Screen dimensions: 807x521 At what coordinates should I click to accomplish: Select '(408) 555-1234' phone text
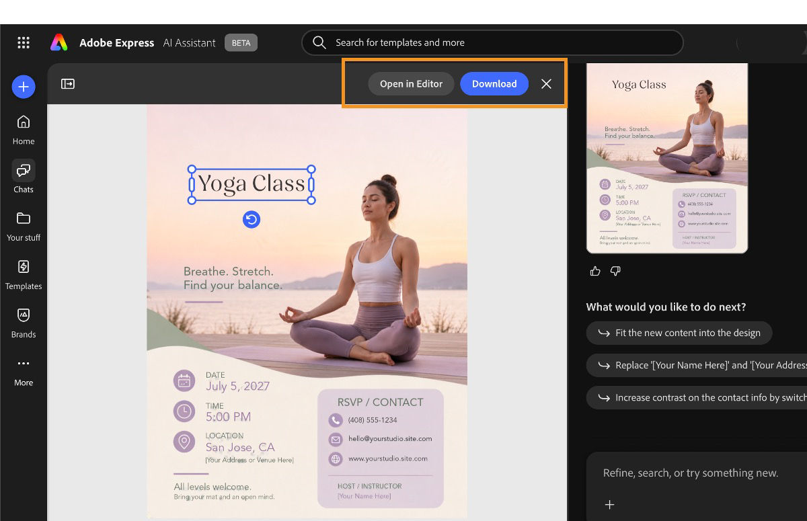tap(373, 420)
